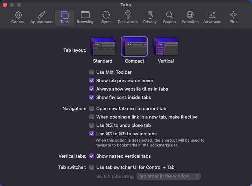Enable Use ⌘Z to undo close tab
Image resolution: width=252 pixels, height=186 pixels.
(92, 125)
